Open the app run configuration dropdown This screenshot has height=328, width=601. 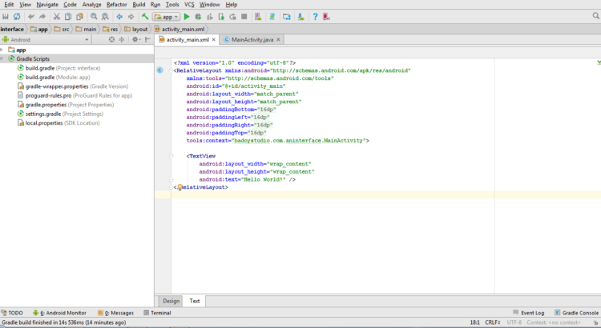(167, 16)
